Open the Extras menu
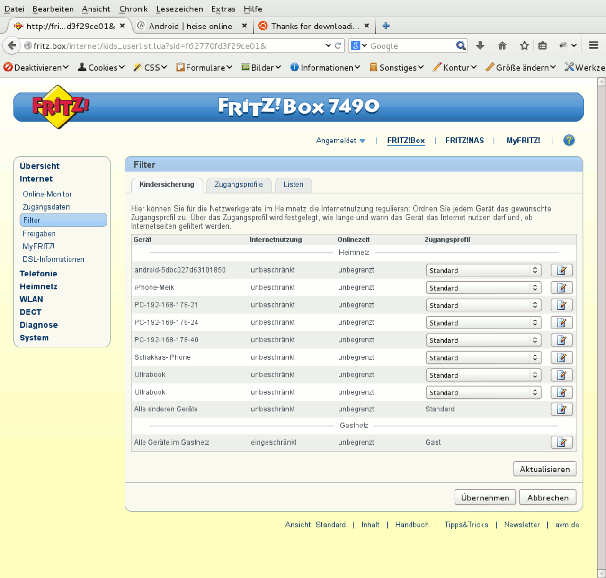The image size is (606, 578). pyautogui.click(x=223, y=9)
